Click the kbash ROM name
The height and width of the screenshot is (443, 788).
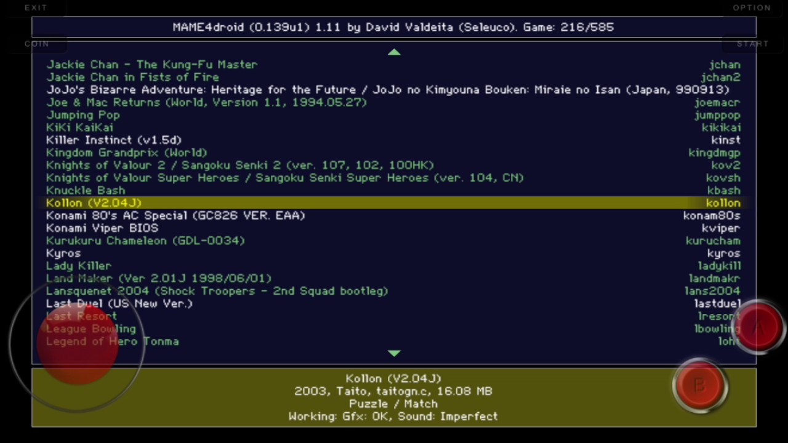click(723, 191)
